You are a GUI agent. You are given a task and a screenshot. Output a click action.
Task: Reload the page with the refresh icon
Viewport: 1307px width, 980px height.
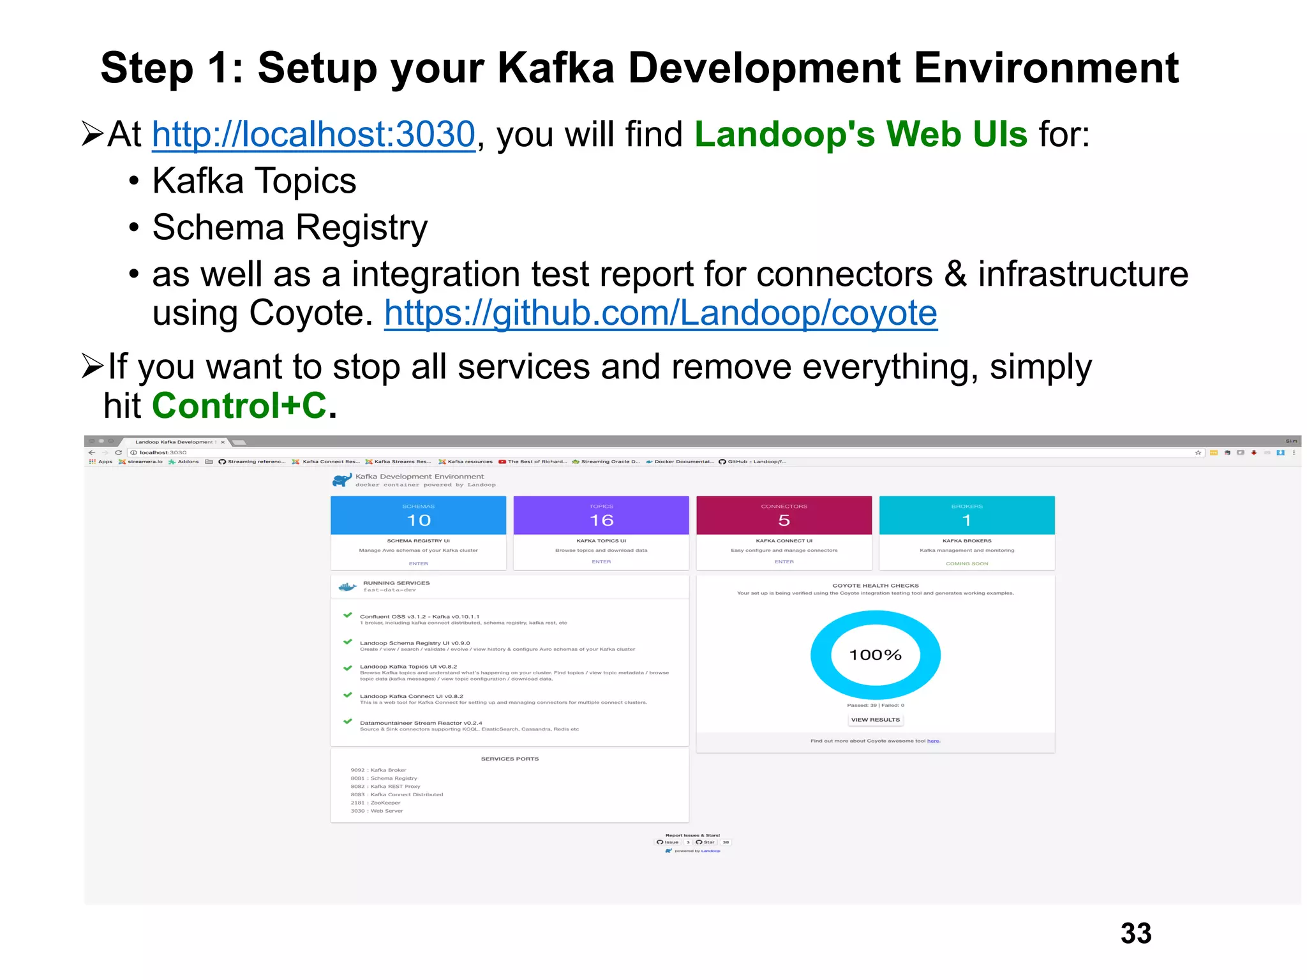click(118, 452)
